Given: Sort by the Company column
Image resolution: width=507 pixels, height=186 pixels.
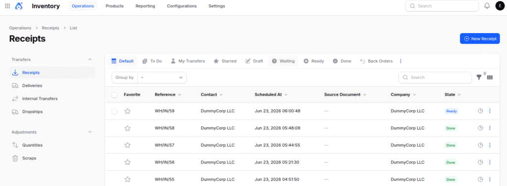Looking at the screenshot, I should click(403, 95).
